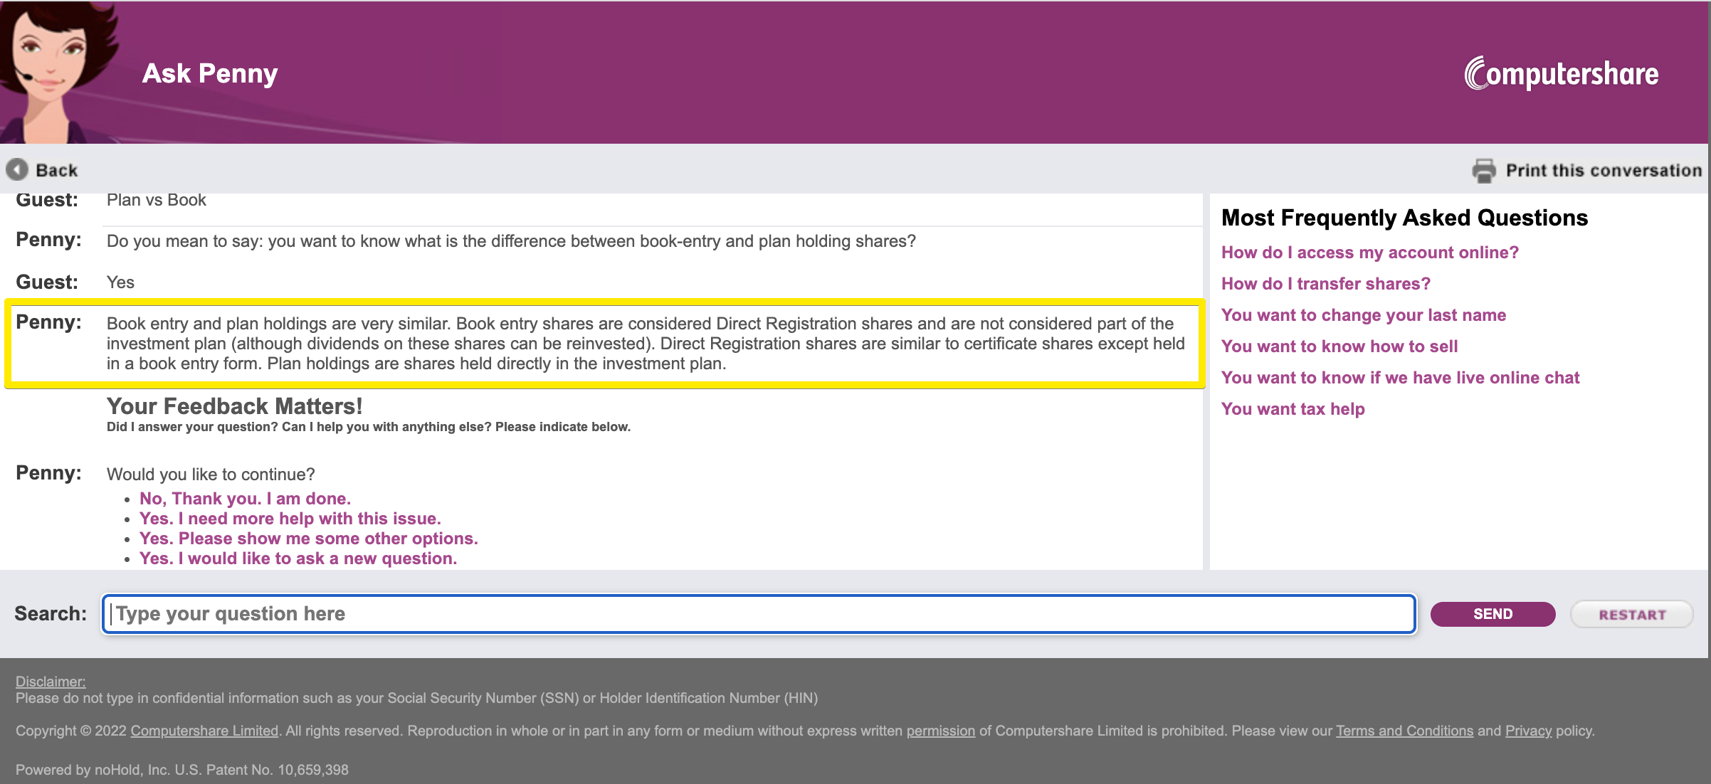Choose 'Yes. I would like to ask a new question.'

[x=298, y=558]
